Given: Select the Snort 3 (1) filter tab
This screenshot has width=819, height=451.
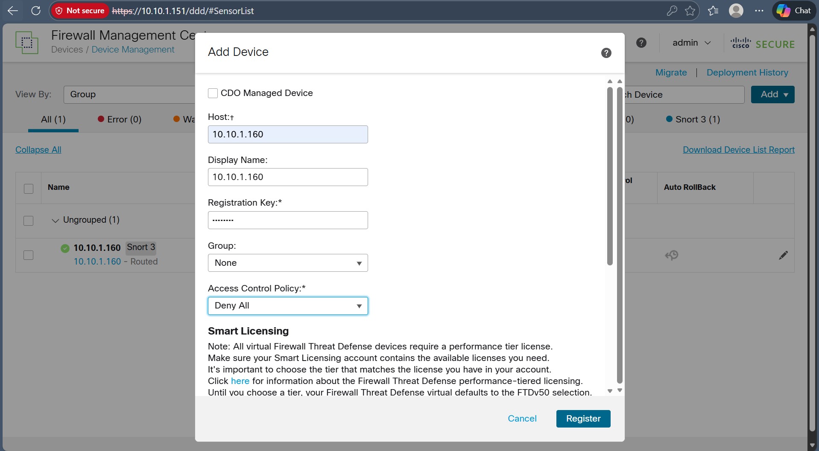Looking at the screenshot, I should [x=693, y=119].
